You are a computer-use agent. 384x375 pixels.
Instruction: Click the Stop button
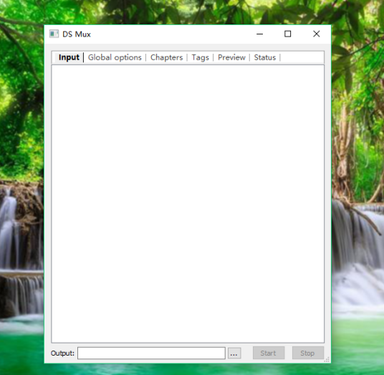point(307,353)
